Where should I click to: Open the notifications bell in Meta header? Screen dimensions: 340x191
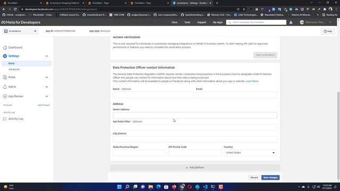click(x=291, y=22)
